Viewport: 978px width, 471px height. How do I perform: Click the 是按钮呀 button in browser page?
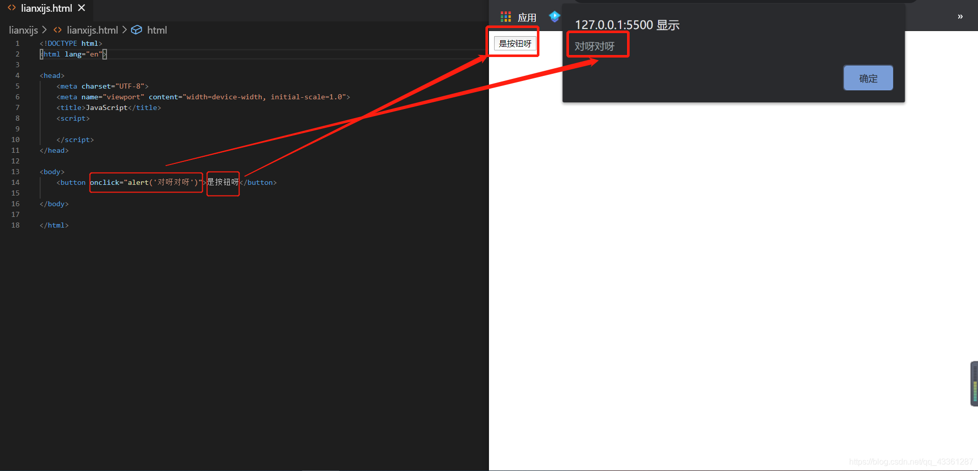click(515, 43)
